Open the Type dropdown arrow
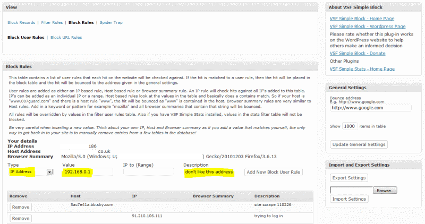 (x=49, y=172)
